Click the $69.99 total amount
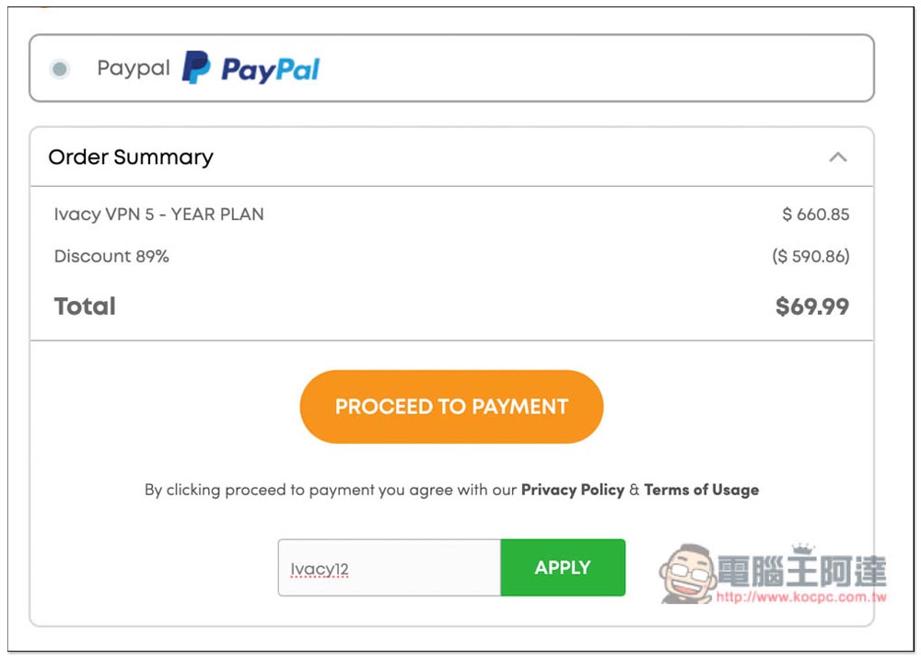 (812, 306)
